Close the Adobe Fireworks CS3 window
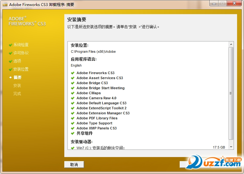244x174 pixels. coord(234,3)
